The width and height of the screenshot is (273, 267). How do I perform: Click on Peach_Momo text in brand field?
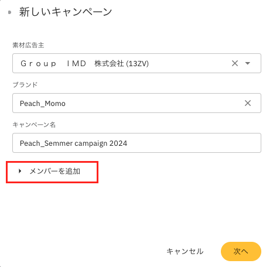pyautogui.click(x=43, y=104)
